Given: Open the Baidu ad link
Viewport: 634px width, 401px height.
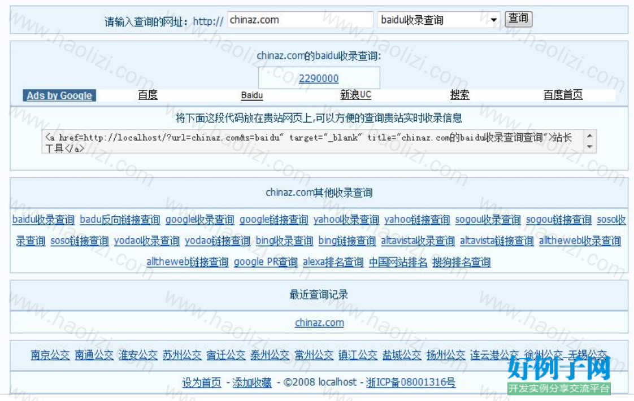Looking at the screenshot, I should tap(252, 95).
